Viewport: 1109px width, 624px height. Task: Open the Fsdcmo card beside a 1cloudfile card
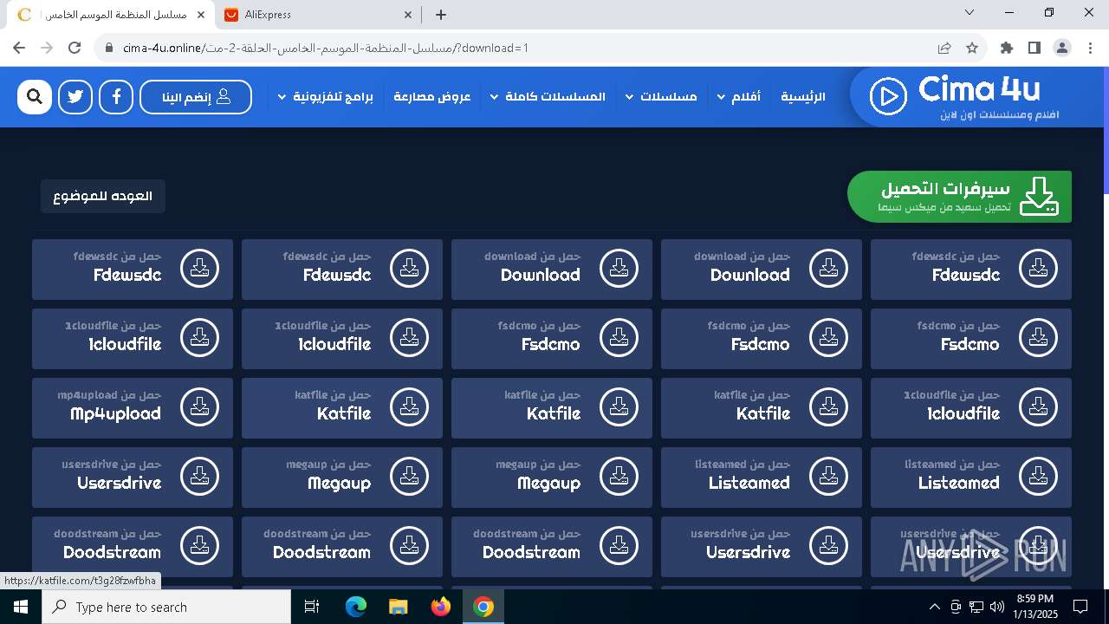coord(552,339)
